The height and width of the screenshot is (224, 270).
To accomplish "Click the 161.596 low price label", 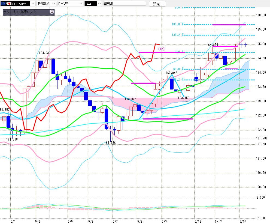I will pyautogui.click(x=110, y=143).
